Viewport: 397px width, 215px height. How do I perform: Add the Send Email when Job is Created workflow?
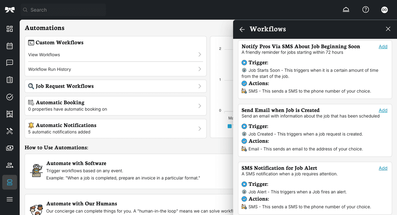point(383,110)
